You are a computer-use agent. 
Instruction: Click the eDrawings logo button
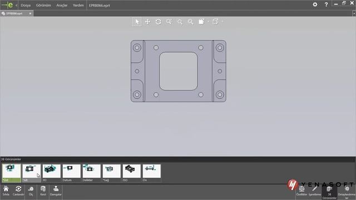pyautogui.click(x=7, y=5)
